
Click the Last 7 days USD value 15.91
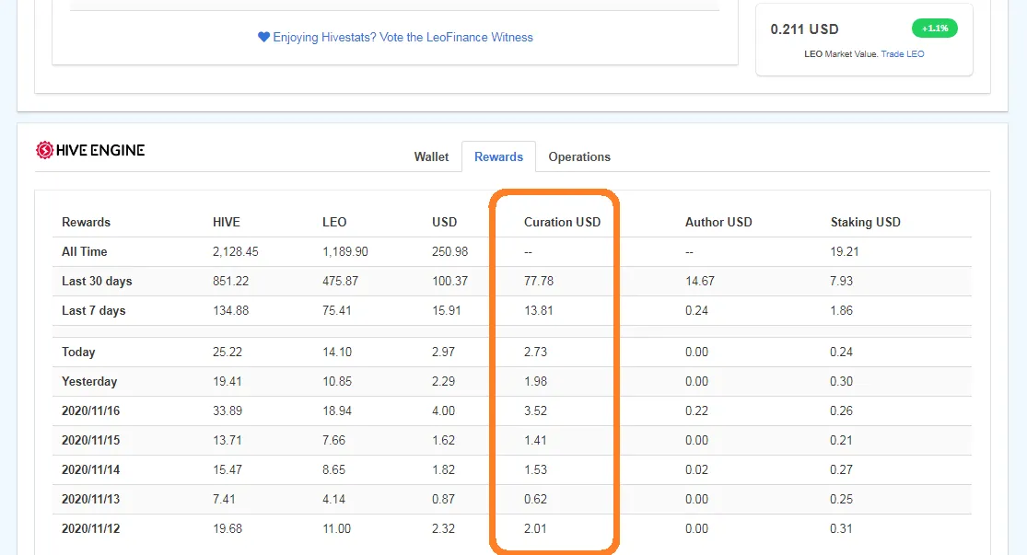tap(446, 310)
